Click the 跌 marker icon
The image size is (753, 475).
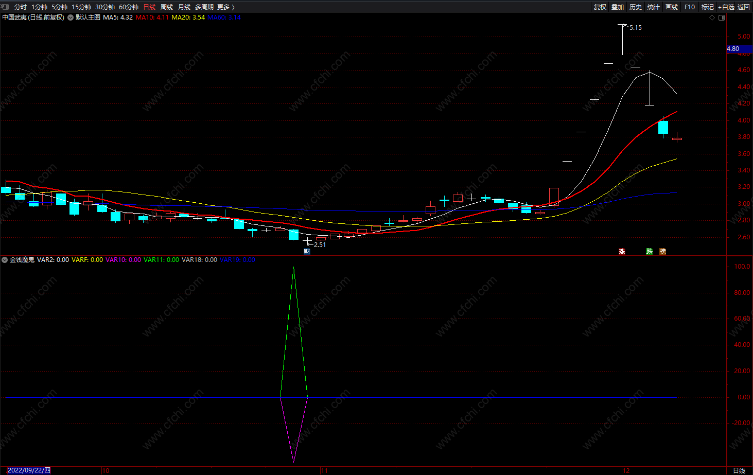click(650, 252)
